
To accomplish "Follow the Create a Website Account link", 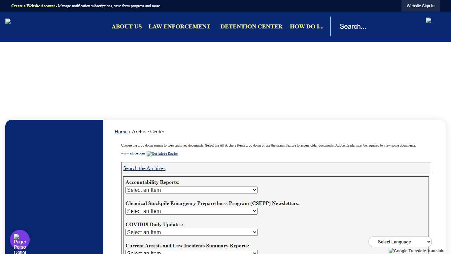I will 33,6.
